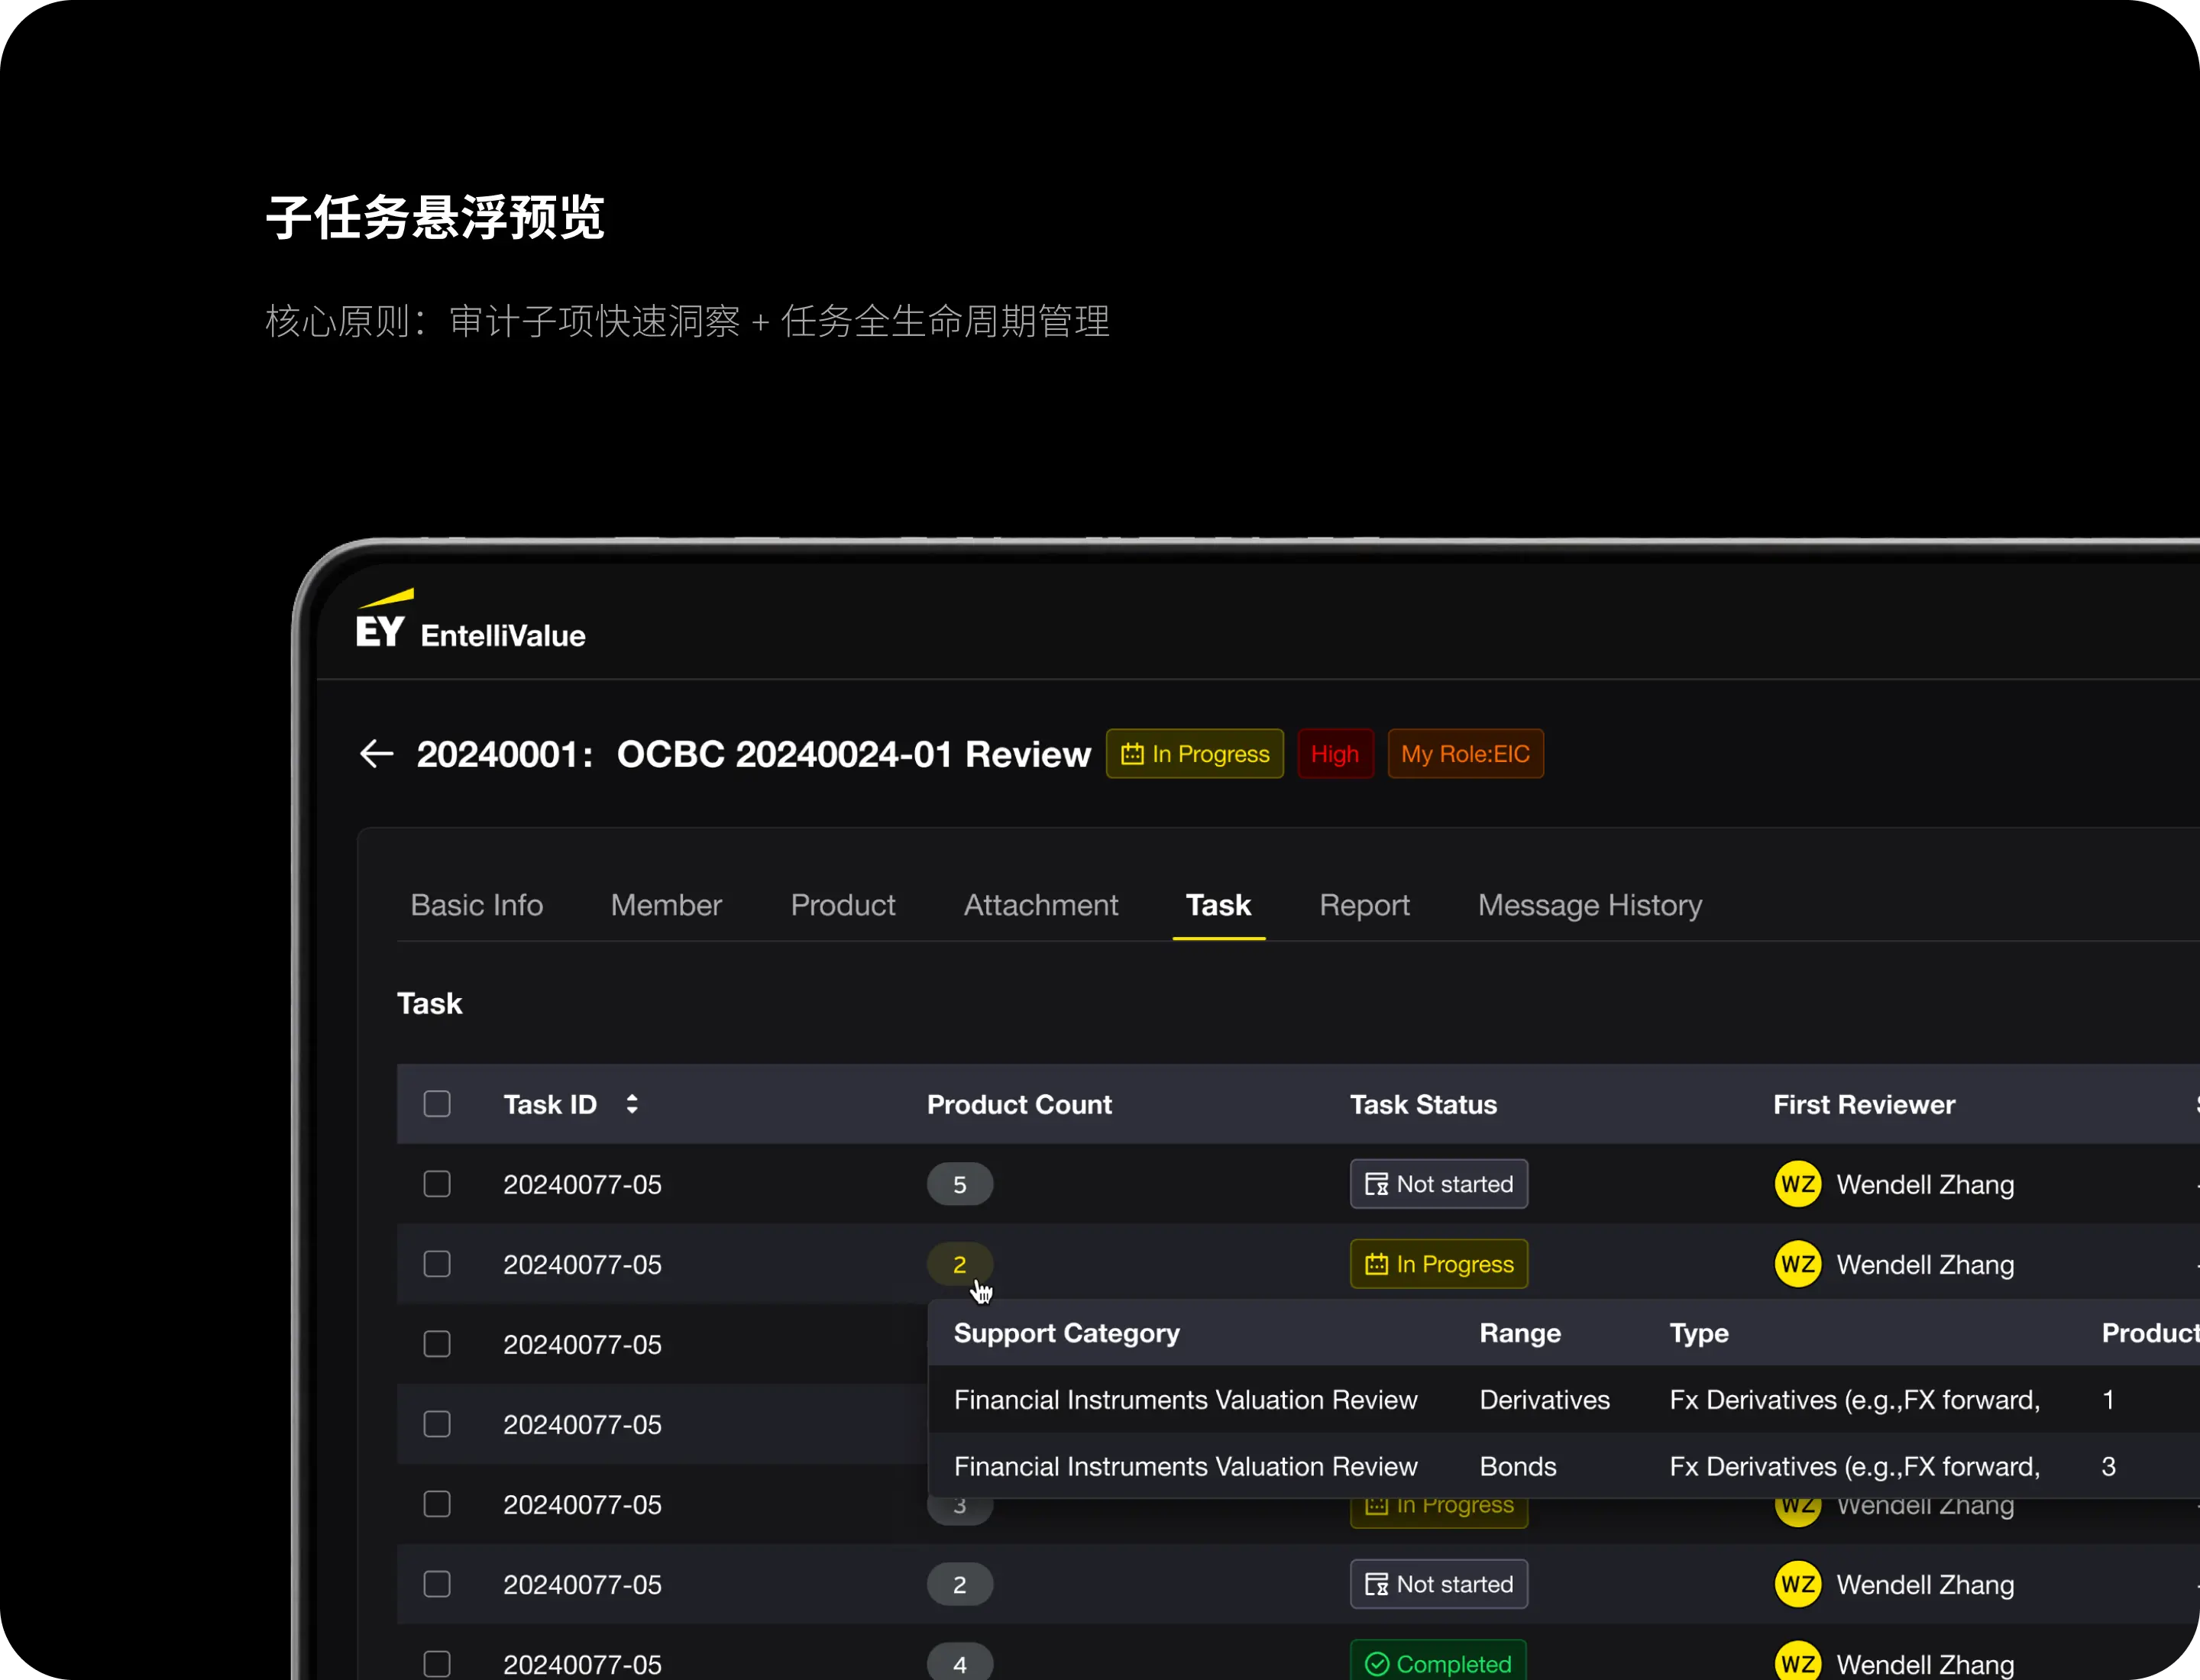Click WZ avatar in the Completed row
Screen dimensions: 2200x1680
point(1798,1662)
